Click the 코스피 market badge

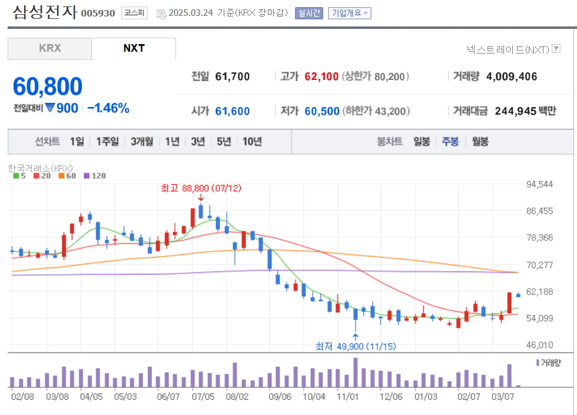(x=134, y=13)
